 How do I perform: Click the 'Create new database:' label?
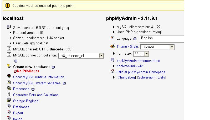[x=32, y=67]
